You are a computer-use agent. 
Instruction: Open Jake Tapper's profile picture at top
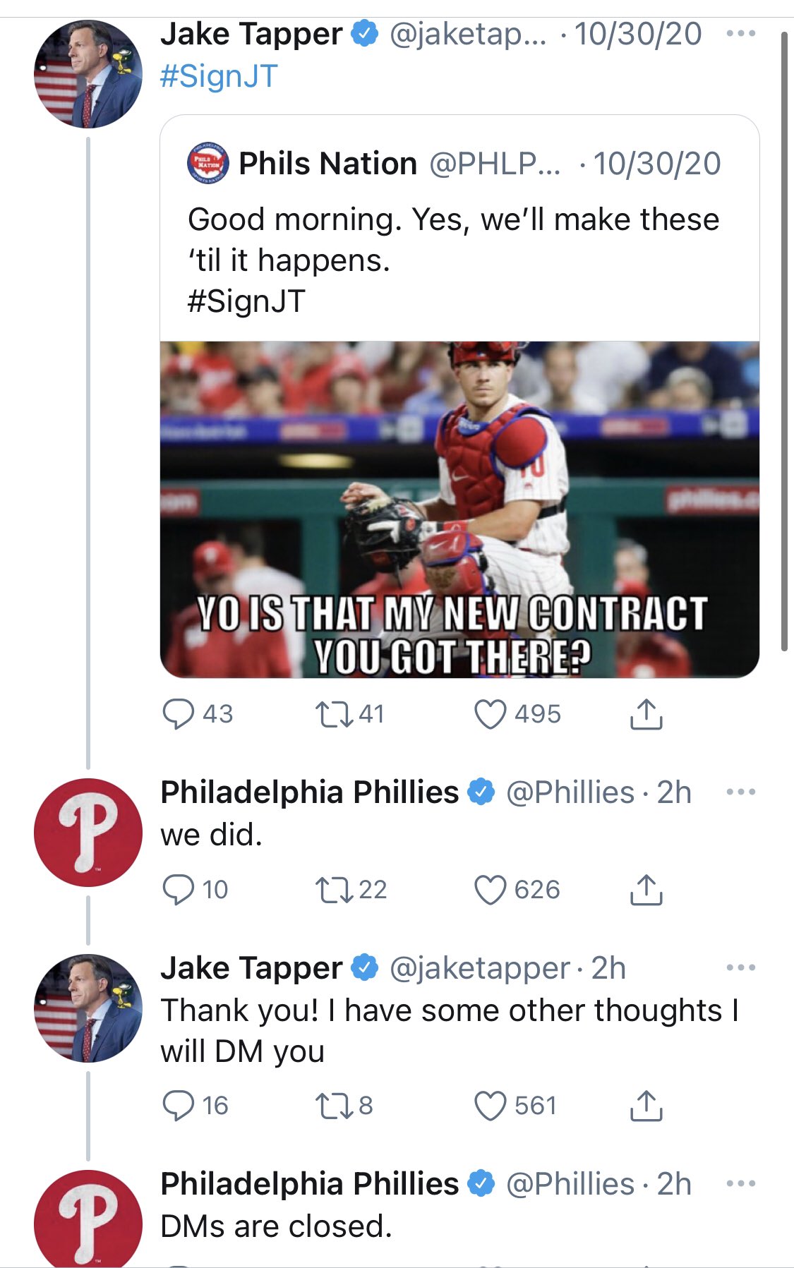coord(88,74)
